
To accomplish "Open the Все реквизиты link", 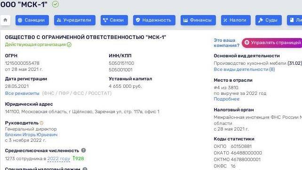I will coord(22,93).
